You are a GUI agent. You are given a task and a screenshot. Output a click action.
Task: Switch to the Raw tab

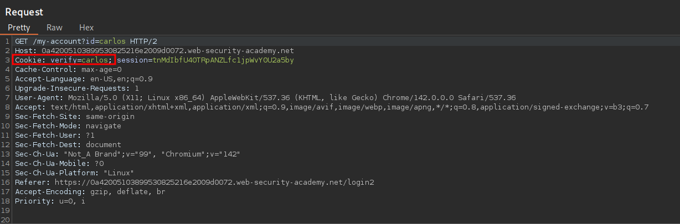(x=54, y=27)
